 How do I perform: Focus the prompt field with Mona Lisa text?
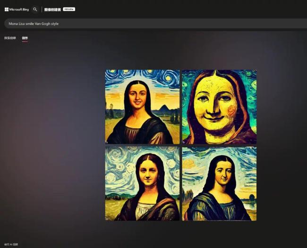pyautogui.click(x=156, y=24)
